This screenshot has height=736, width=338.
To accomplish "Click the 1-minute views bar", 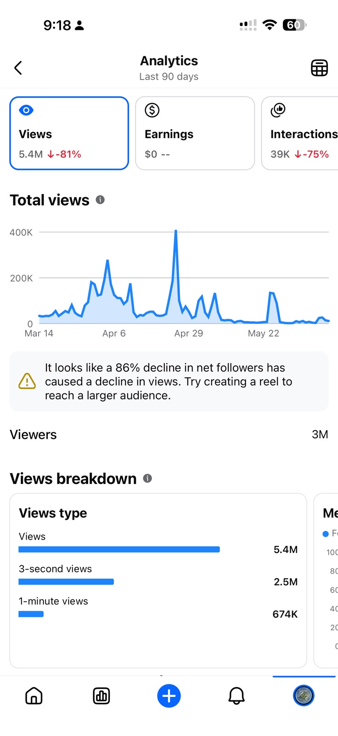I will 31,614.
